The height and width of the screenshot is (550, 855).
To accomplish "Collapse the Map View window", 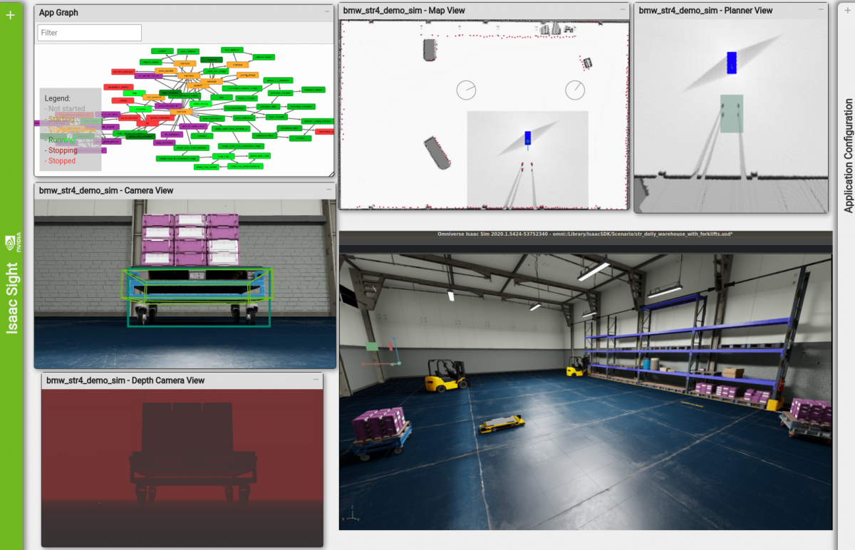I will (622, 10).
